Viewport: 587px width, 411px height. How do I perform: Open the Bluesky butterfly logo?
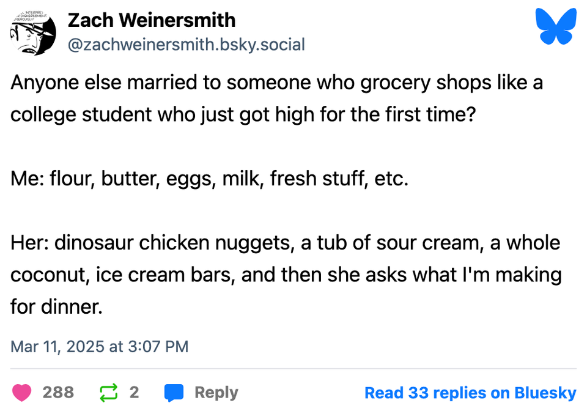(x=555, y=27)
